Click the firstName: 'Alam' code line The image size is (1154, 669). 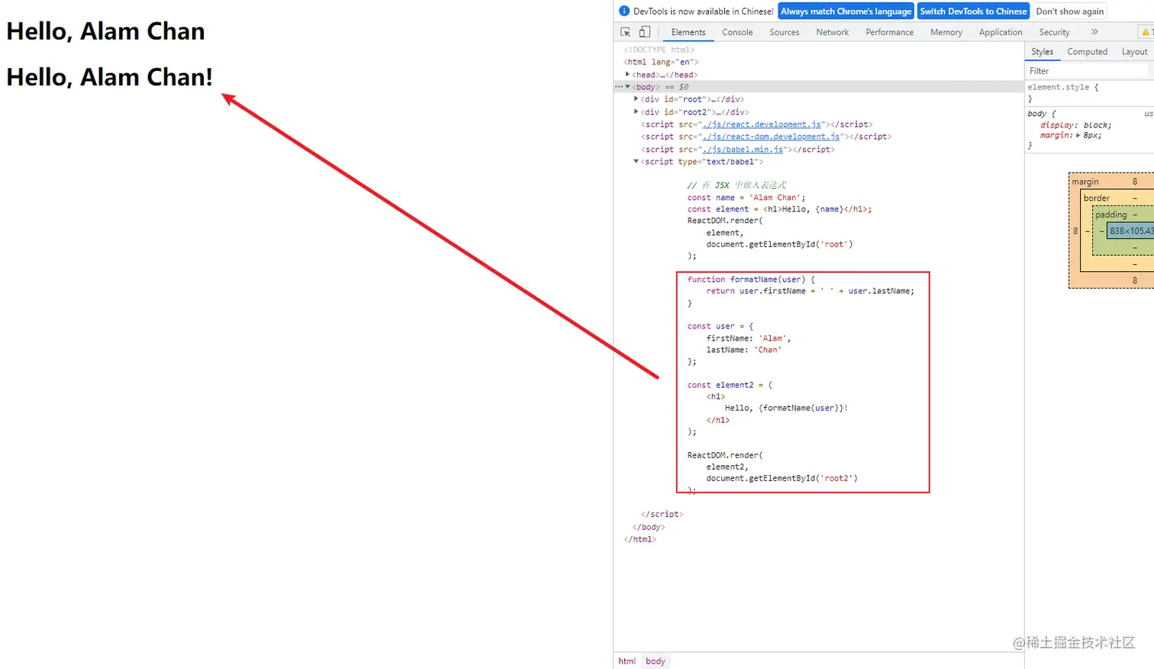point(749,338)
